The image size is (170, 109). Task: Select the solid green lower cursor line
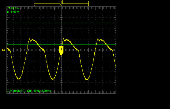(x=61, y=45)
